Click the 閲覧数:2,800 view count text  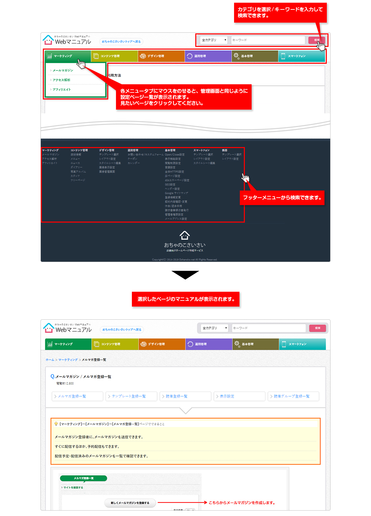(x=65, y=383)
